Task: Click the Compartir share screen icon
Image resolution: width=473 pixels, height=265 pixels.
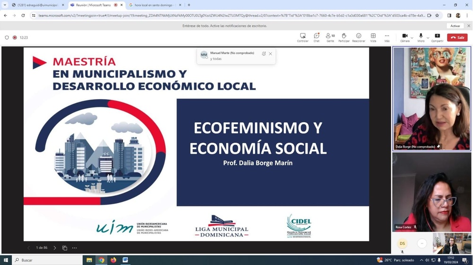Action: (x=437, y=36)
